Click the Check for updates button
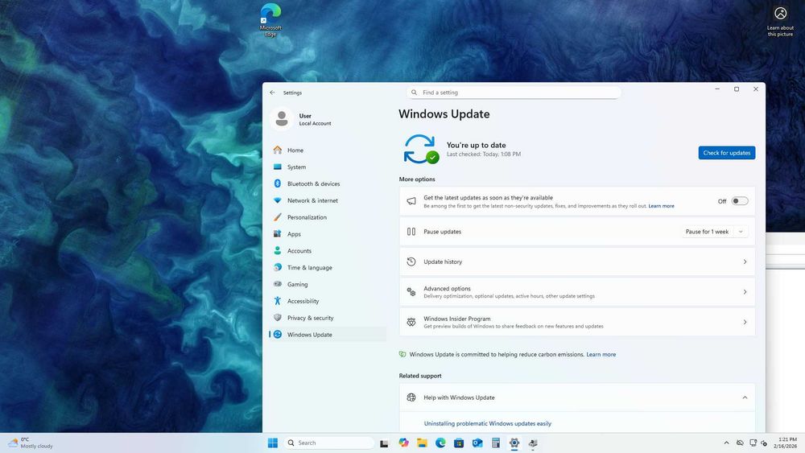 pyautogui.click(x=726, y=153)
